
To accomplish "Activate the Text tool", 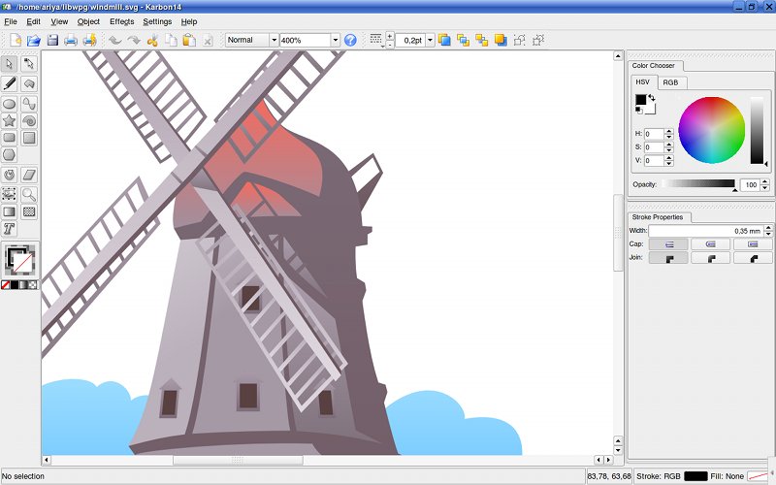I will (x=10, y=229).
